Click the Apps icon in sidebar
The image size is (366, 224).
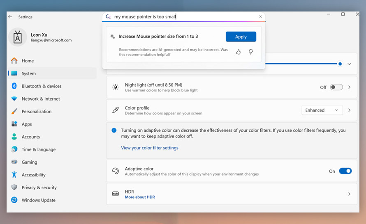click(x=14, y=124)
